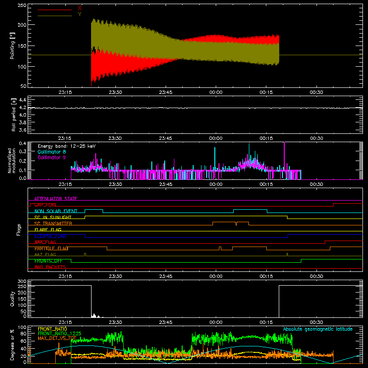The image size is (368, 368).
Task: Click "23:45" time label under modulation plot
Action: click(x=166, y=184)
